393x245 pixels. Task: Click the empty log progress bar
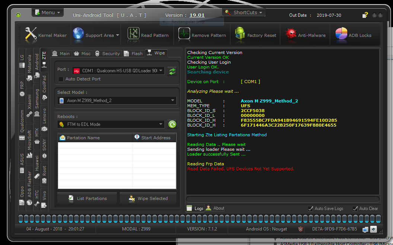click(282, 199)
